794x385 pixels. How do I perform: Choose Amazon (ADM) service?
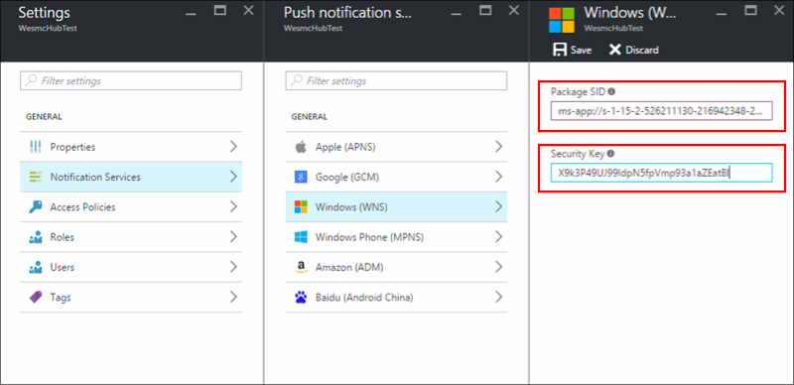396,267
